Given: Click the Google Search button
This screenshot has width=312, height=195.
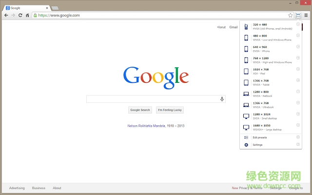Looking at the screenshot, I should click(x=140, y=110).
